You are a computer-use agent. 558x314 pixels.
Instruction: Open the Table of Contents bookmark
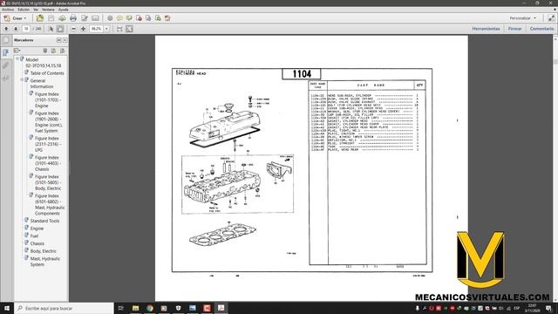[x=47, y=73]
